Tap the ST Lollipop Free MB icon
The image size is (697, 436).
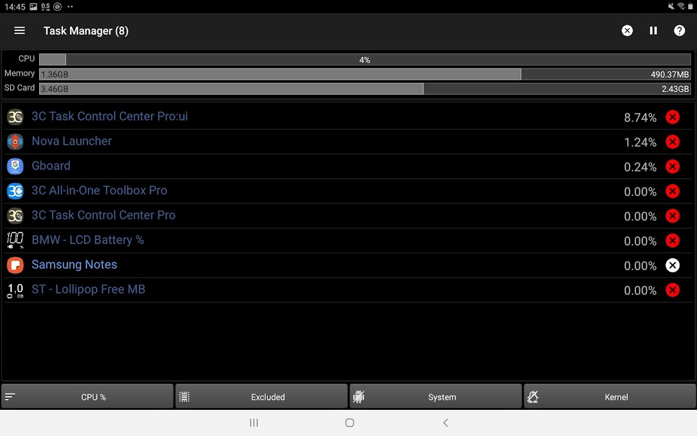tap(15, 290)
